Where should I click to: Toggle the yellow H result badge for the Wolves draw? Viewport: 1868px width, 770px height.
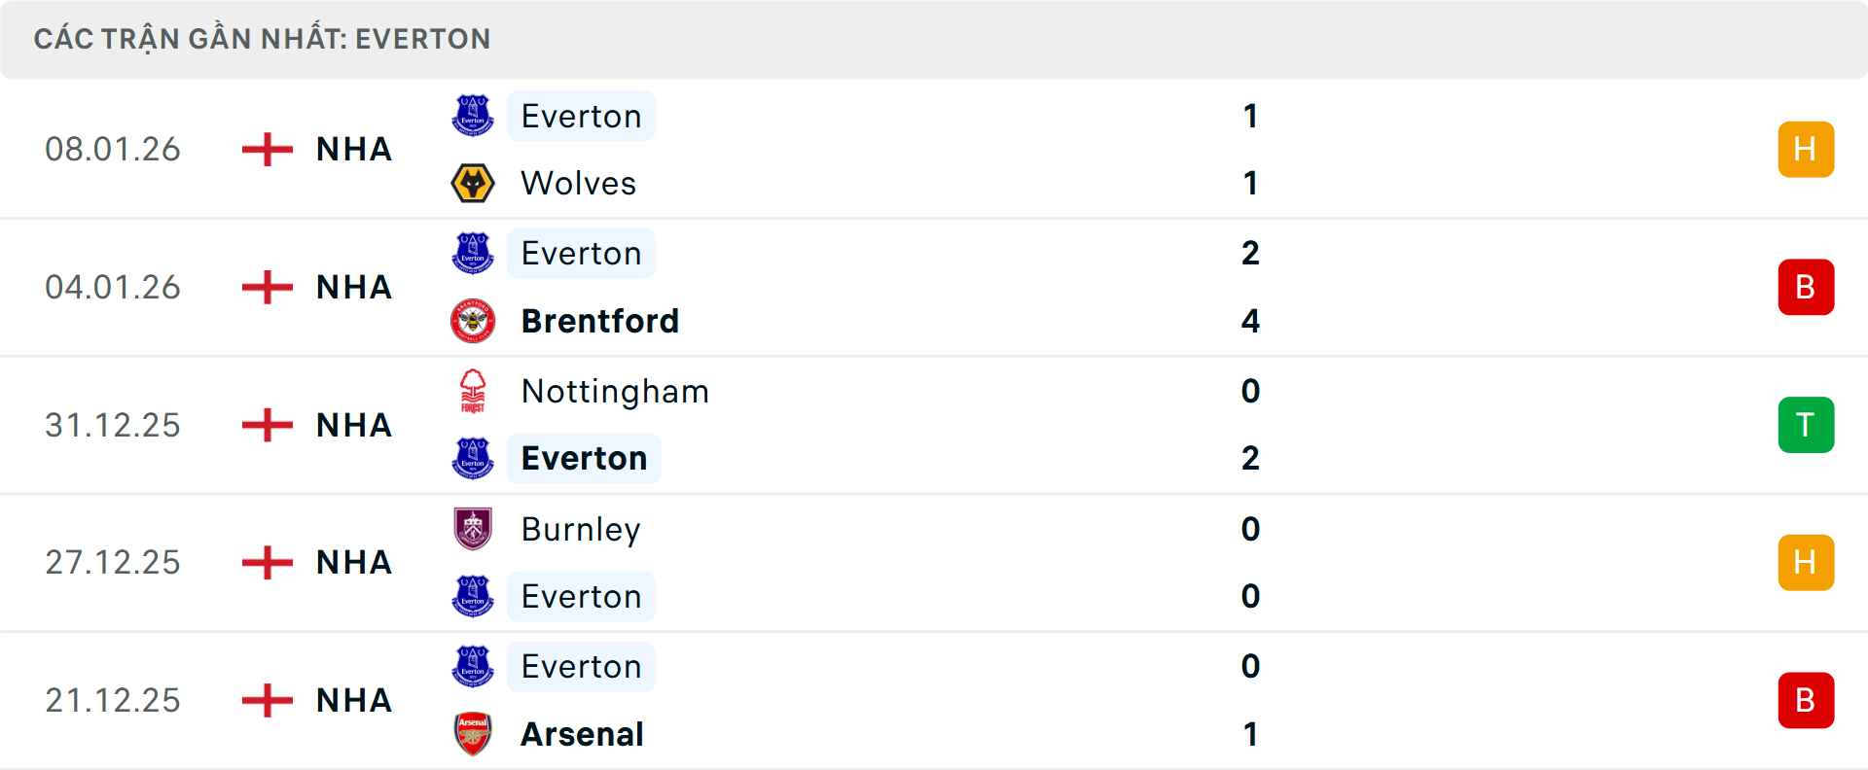coord(1806,149)
